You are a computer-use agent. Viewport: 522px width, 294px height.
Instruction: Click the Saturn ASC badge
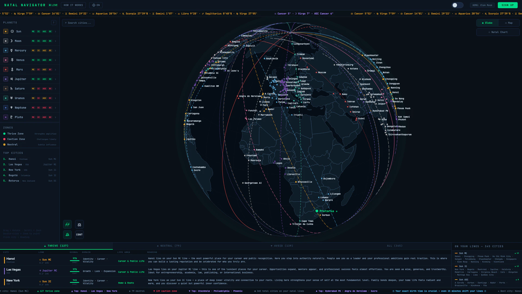44,89
